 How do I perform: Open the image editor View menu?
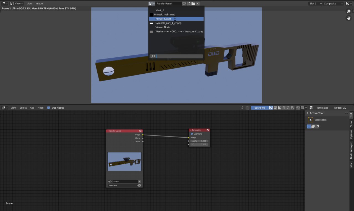tap(29, 4)
